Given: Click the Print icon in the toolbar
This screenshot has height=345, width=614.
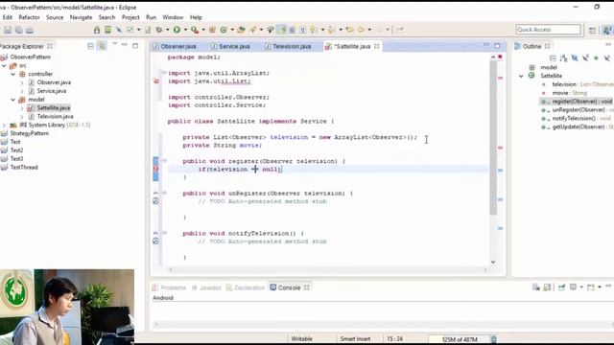Looking at the screenshot, I should point(30,30).
